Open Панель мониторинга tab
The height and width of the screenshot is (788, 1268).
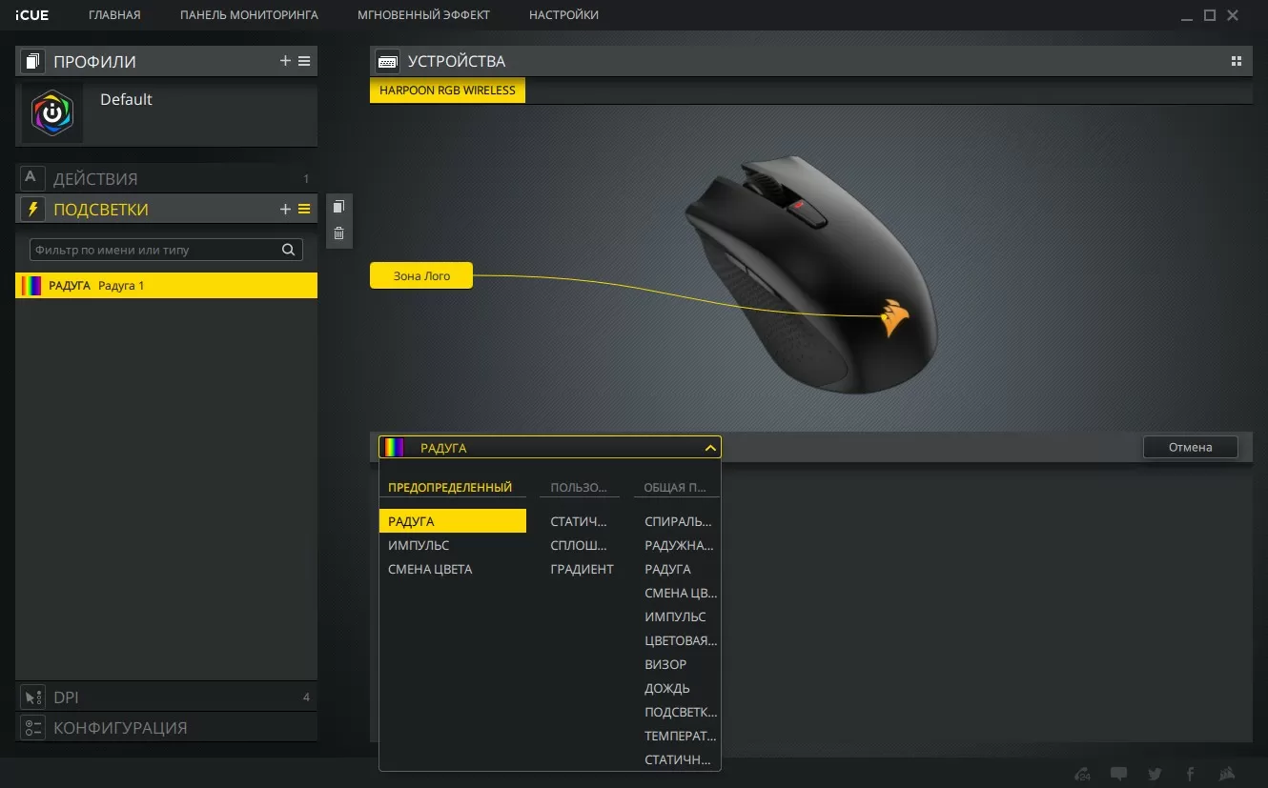tap(249, 15)
